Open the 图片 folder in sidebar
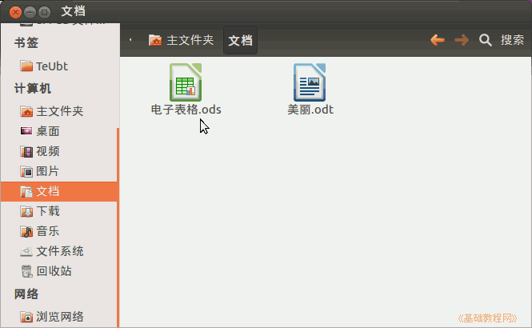The width and height of the screenshot is (532, 328). pos(48,171)
